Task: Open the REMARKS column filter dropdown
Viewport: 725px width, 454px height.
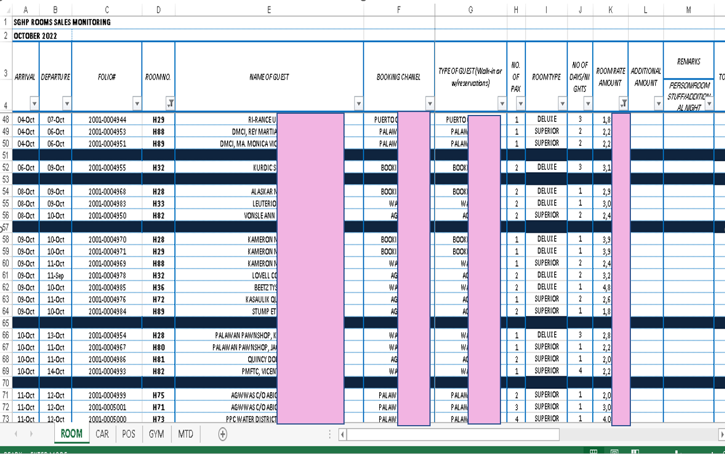Action: 709,104
